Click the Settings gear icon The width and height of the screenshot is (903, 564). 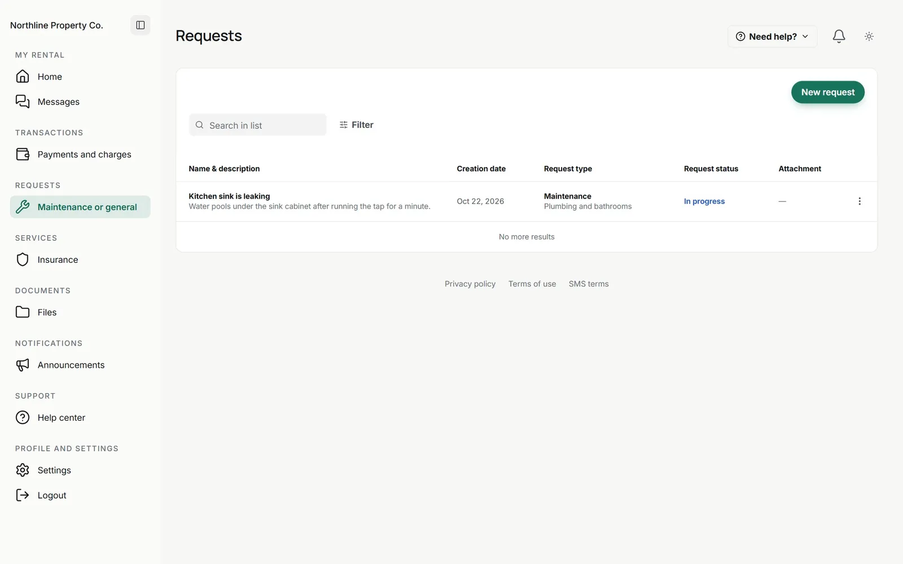pyautogui.click(x=23, y=470)
